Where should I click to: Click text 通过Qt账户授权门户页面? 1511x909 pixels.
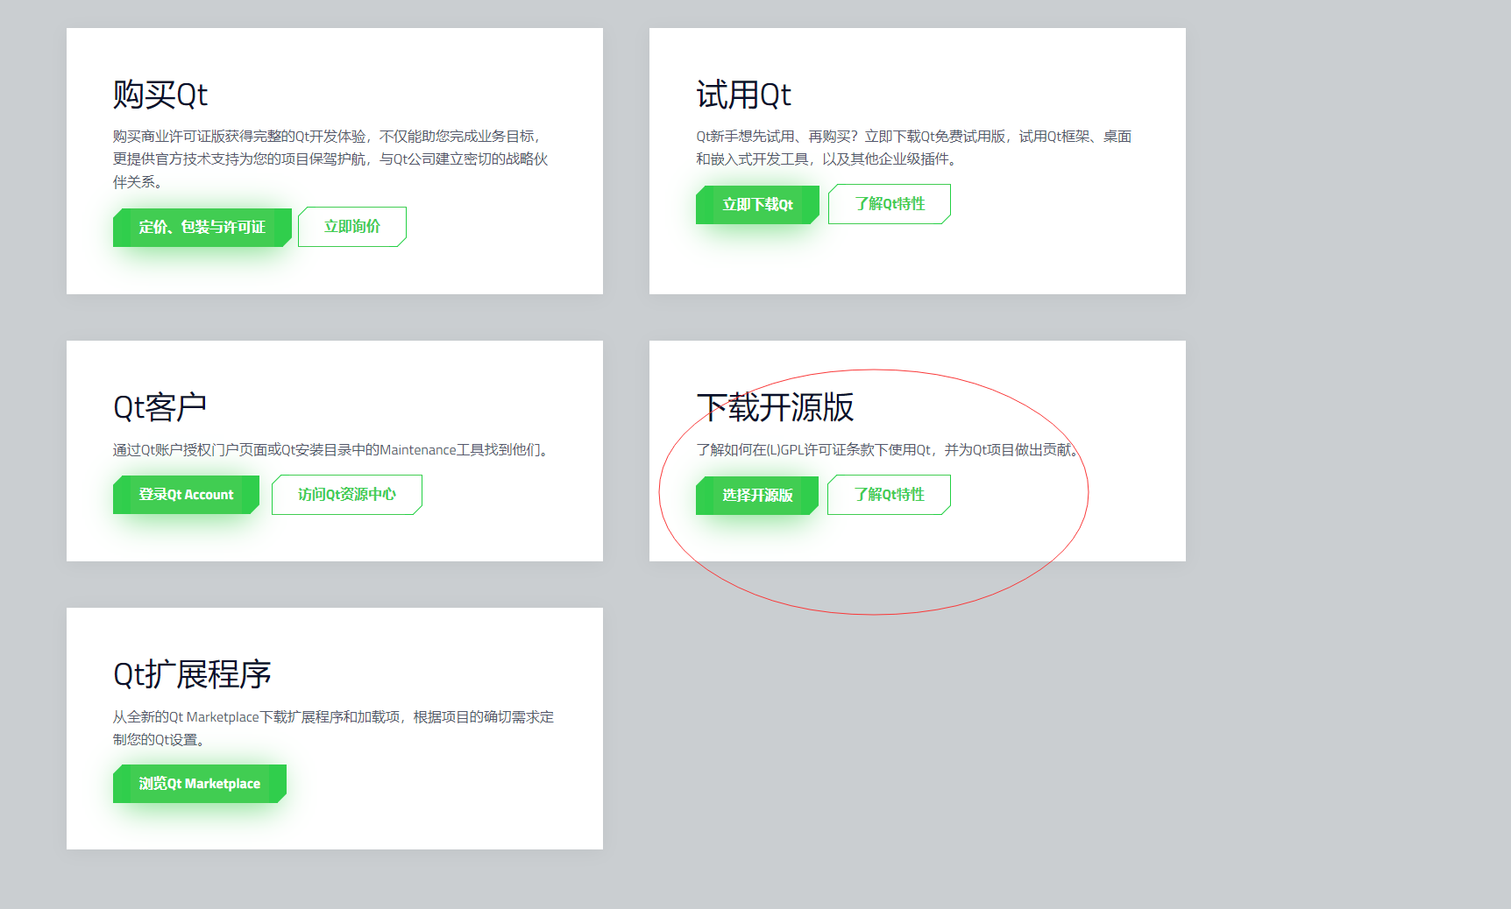pyautogui.click(x=333, y=450)
